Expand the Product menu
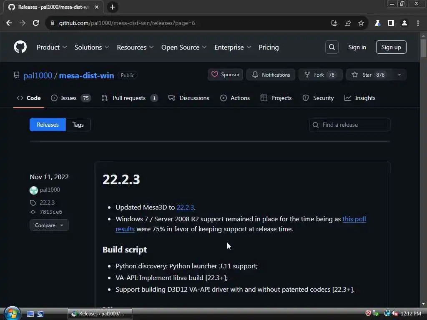Screen dimensions: 427x320 click(51, 47)
